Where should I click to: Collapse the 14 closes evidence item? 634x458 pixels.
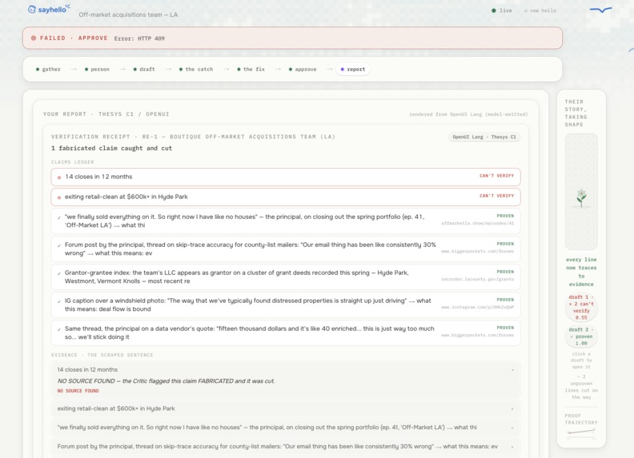tap(512, 370)
